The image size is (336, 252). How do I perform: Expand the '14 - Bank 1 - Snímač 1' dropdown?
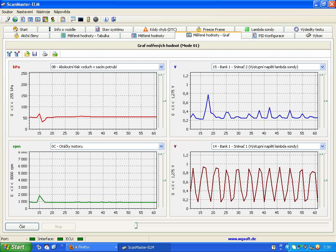322,146
